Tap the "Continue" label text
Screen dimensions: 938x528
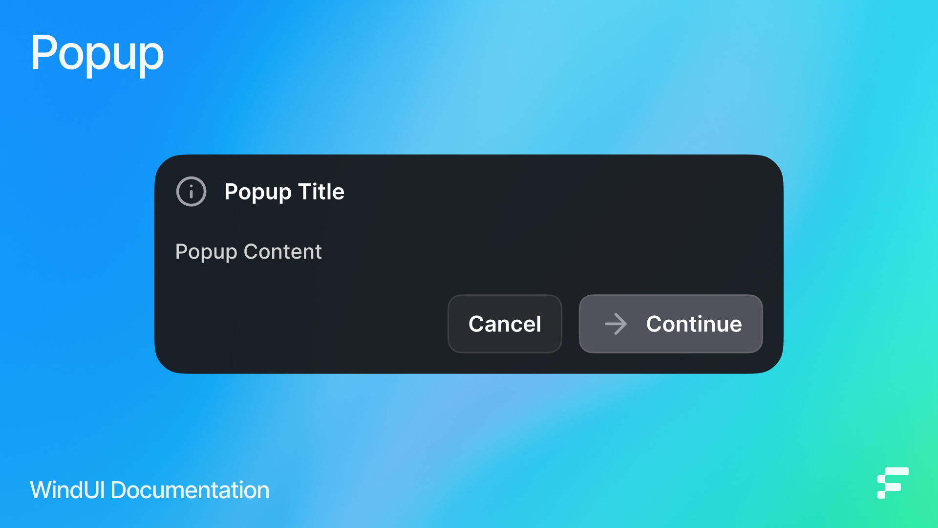(x=694, y=324)
